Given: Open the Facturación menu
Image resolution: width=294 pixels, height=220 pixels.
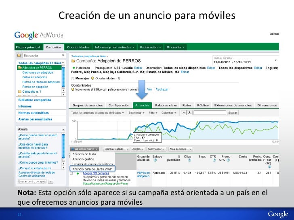Looking at the screenshot, I should 150,47.
